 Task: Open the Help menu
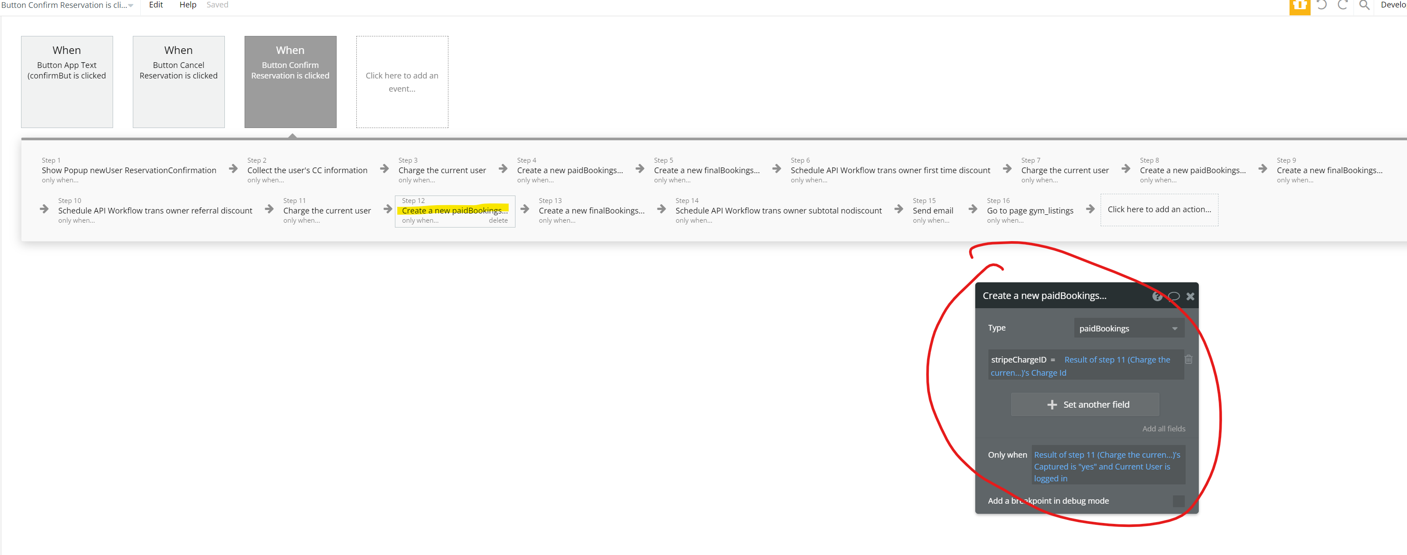point(187,5)
